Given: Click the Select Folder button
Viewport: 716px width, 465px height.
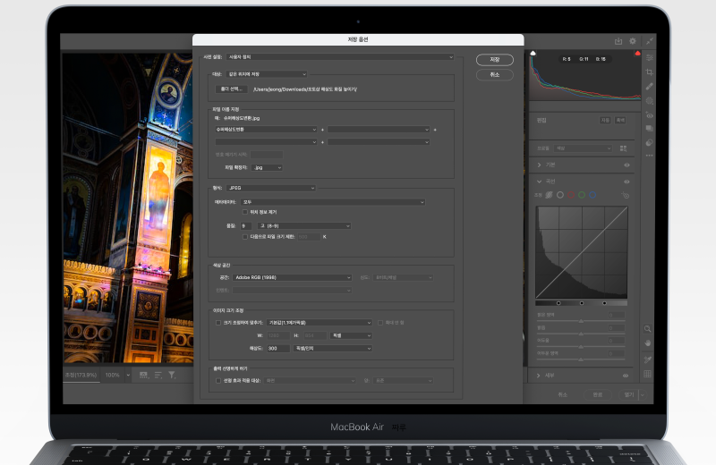Looking at the screenshot, I should [x=232, y=89].
